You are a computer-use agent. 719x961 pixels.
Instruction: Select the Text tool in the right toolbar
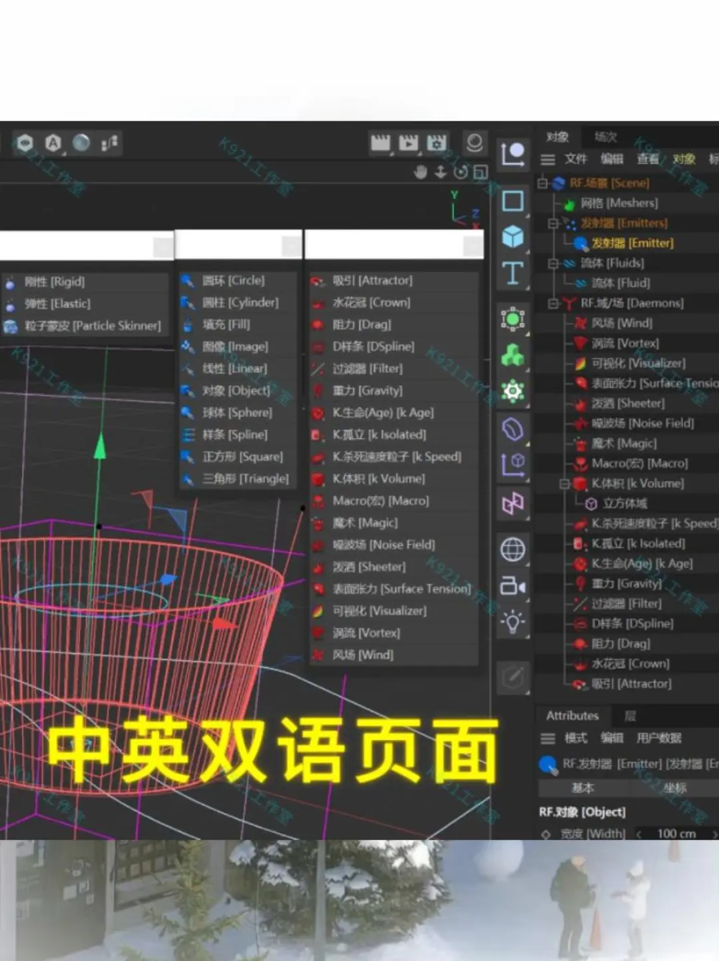513,272
